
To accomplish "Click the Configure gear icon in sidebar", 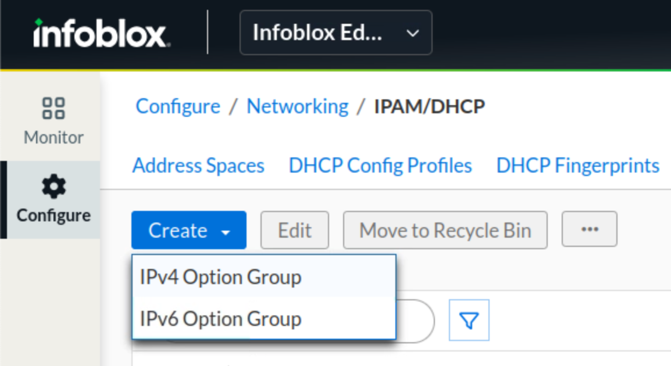I will coord(53,187).
